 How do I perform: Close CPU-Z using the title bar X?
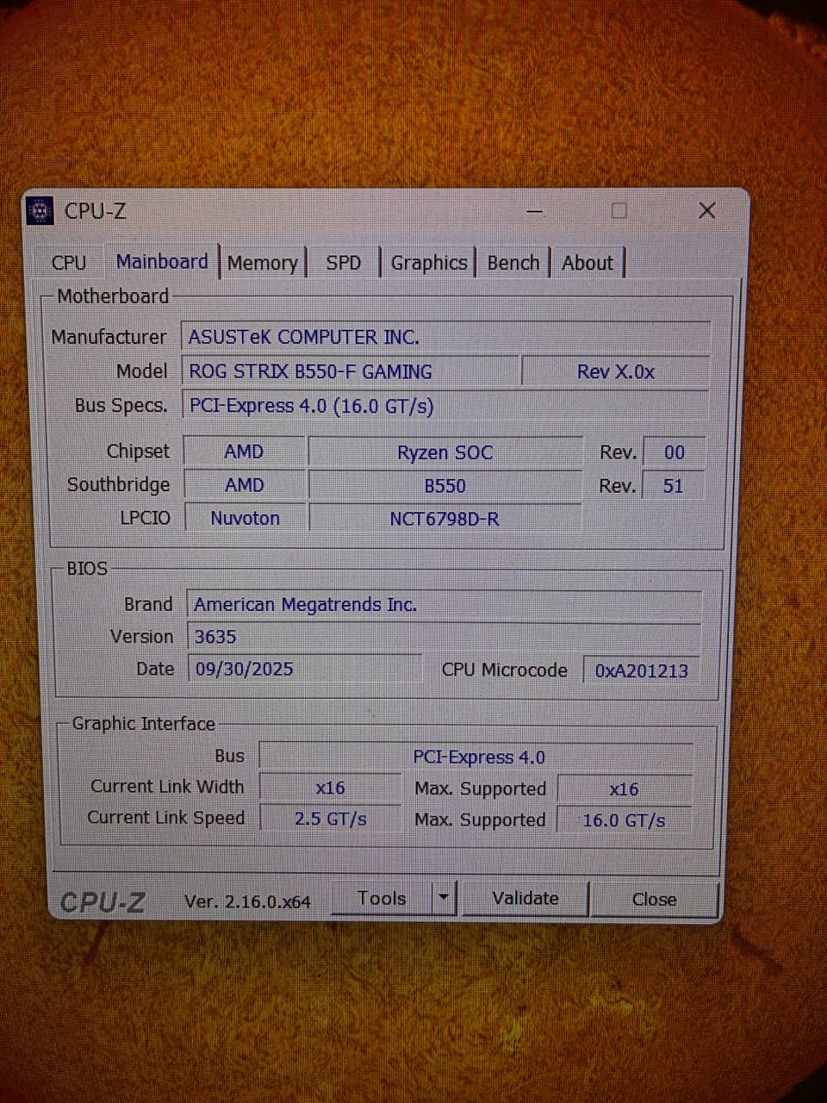(x=707, y=210)
